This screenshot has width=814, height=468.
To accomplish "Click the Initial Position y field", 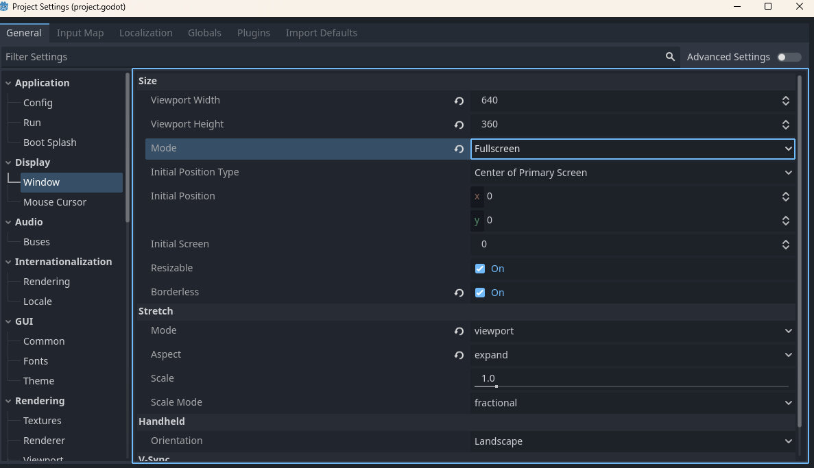I will pyautogui.click(x=632, y=220).
